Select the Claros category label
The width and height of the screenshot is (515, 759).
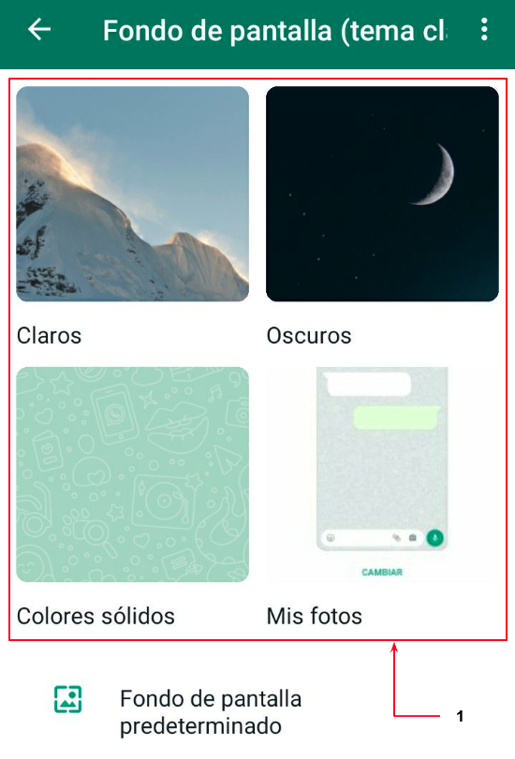pos(49,335)
